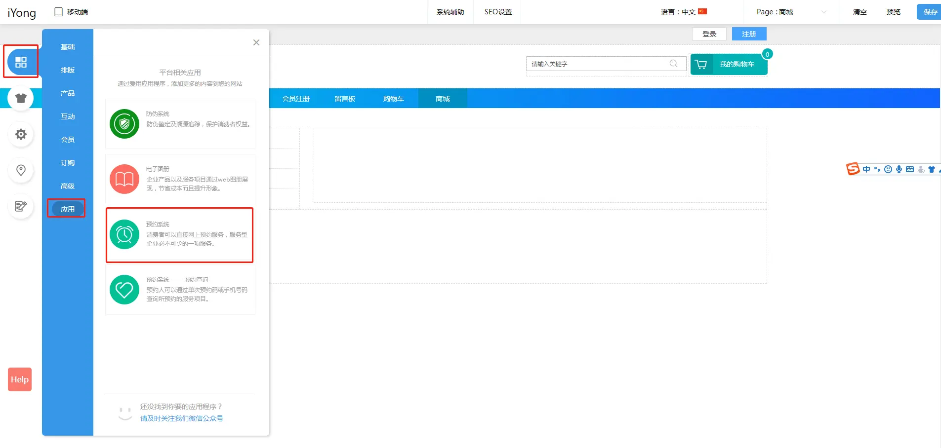Select the 应用 category tab
The image size is (941, 448).
[x=68, y=209]
